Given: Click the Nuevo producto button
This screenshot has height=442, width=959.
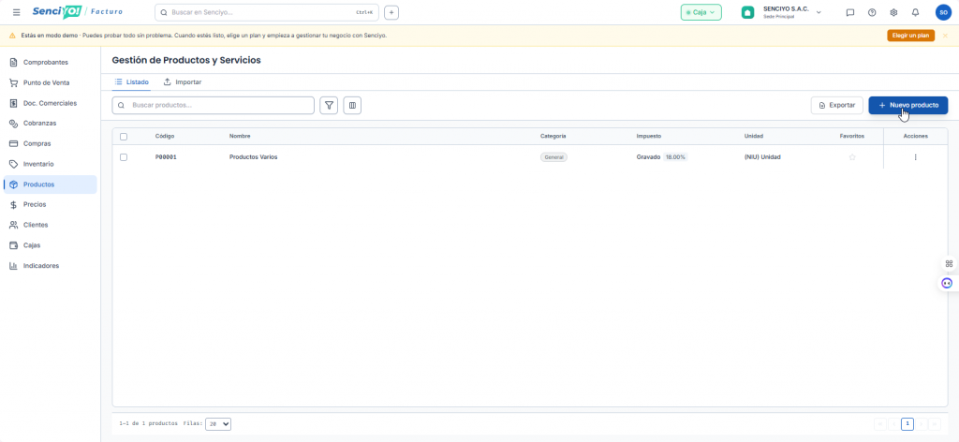Looking at the screenshot, I should (x=908, y=105).
